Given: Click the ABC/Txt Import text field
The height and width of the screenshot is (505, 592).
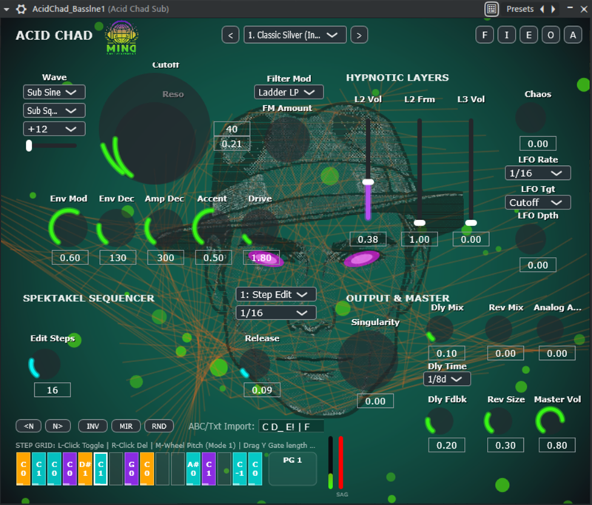Looking at the screenshot, I should point(291,426).
